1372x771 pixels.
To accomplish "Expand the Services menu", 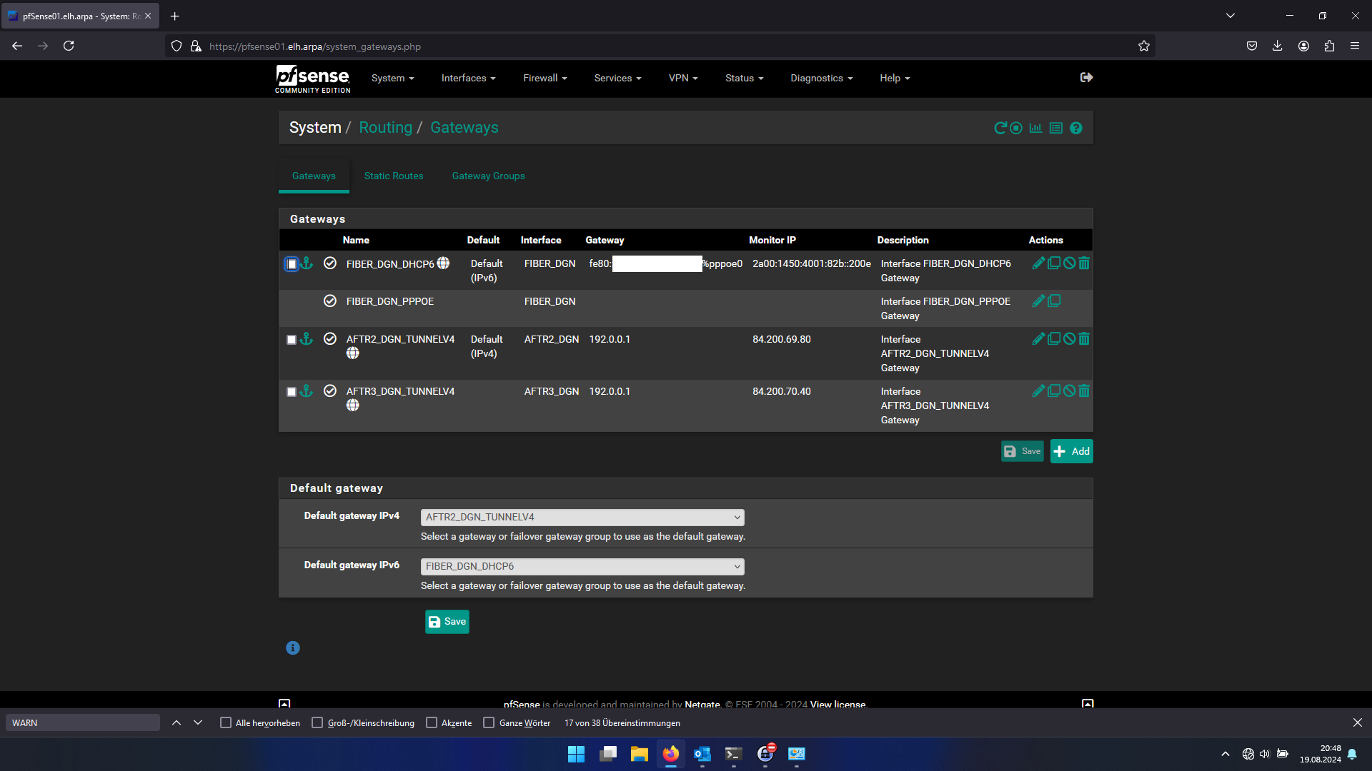I will [x=617, y=79].
